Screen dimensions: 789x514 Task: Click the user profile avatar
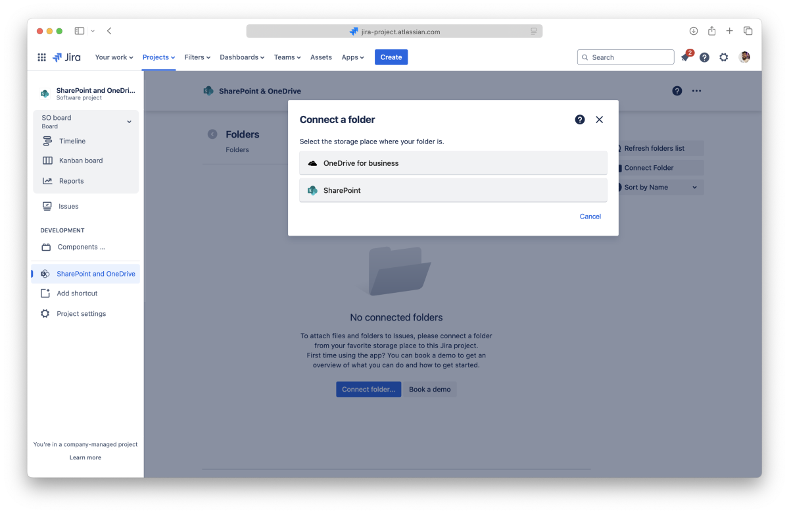tap(744, 57)
